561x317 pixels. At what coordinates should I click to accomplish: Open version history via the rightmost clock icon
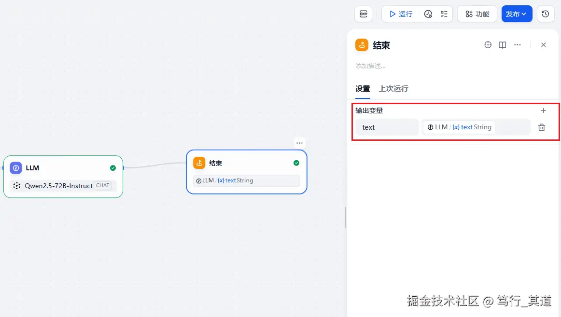tap(546, 14)
